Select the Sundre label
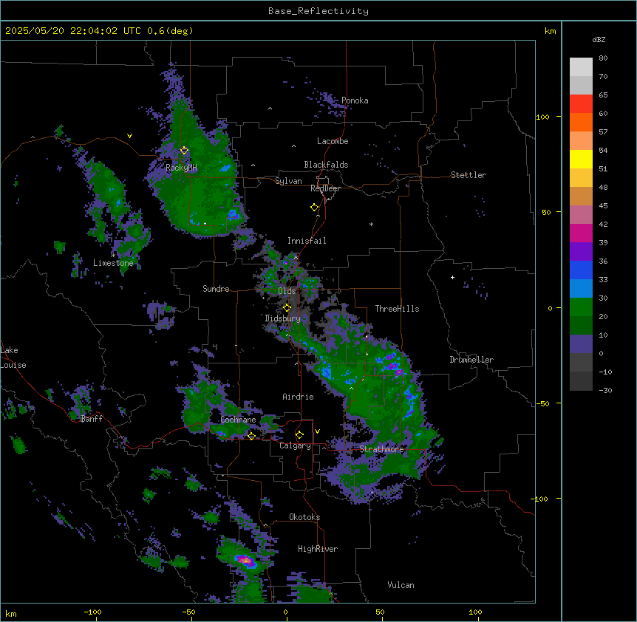 (216, 289)
